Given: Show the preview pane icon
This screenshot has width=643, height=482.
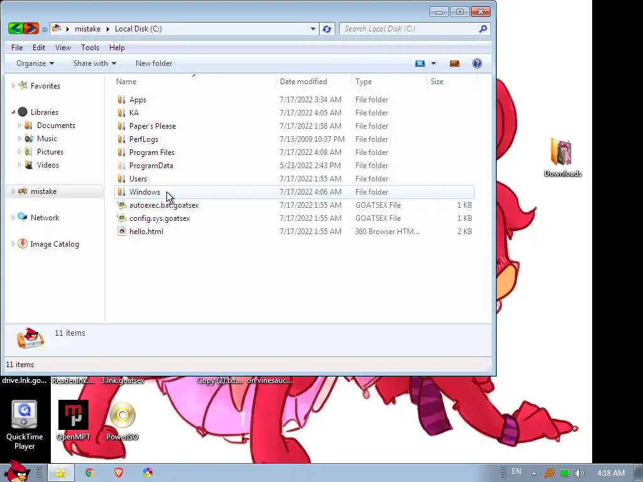Looking at the screenshot, I should (455, 63).
